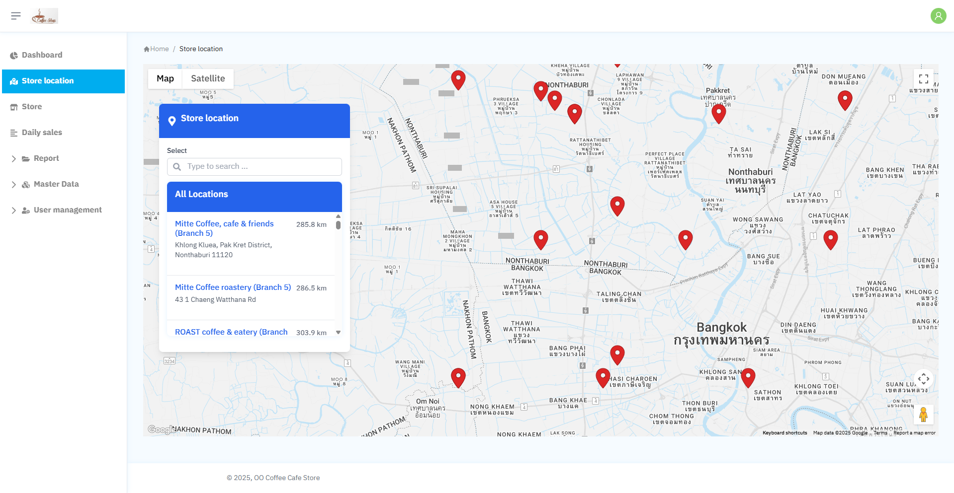954x493 pixels.
Task: Open the map Terms link
Action: pyautogui.click(x=880, y=433)
